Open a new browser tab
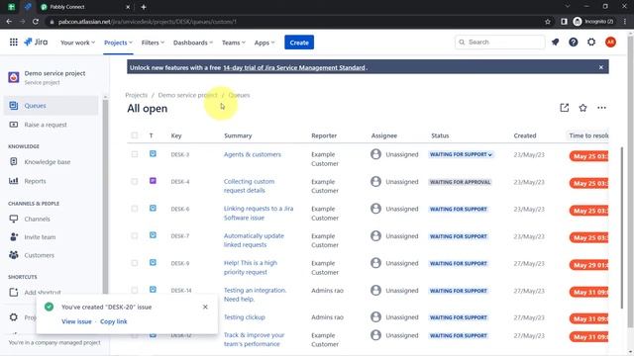Image resolution: width=634 pixels, height=356 pixels. [143, 7]
